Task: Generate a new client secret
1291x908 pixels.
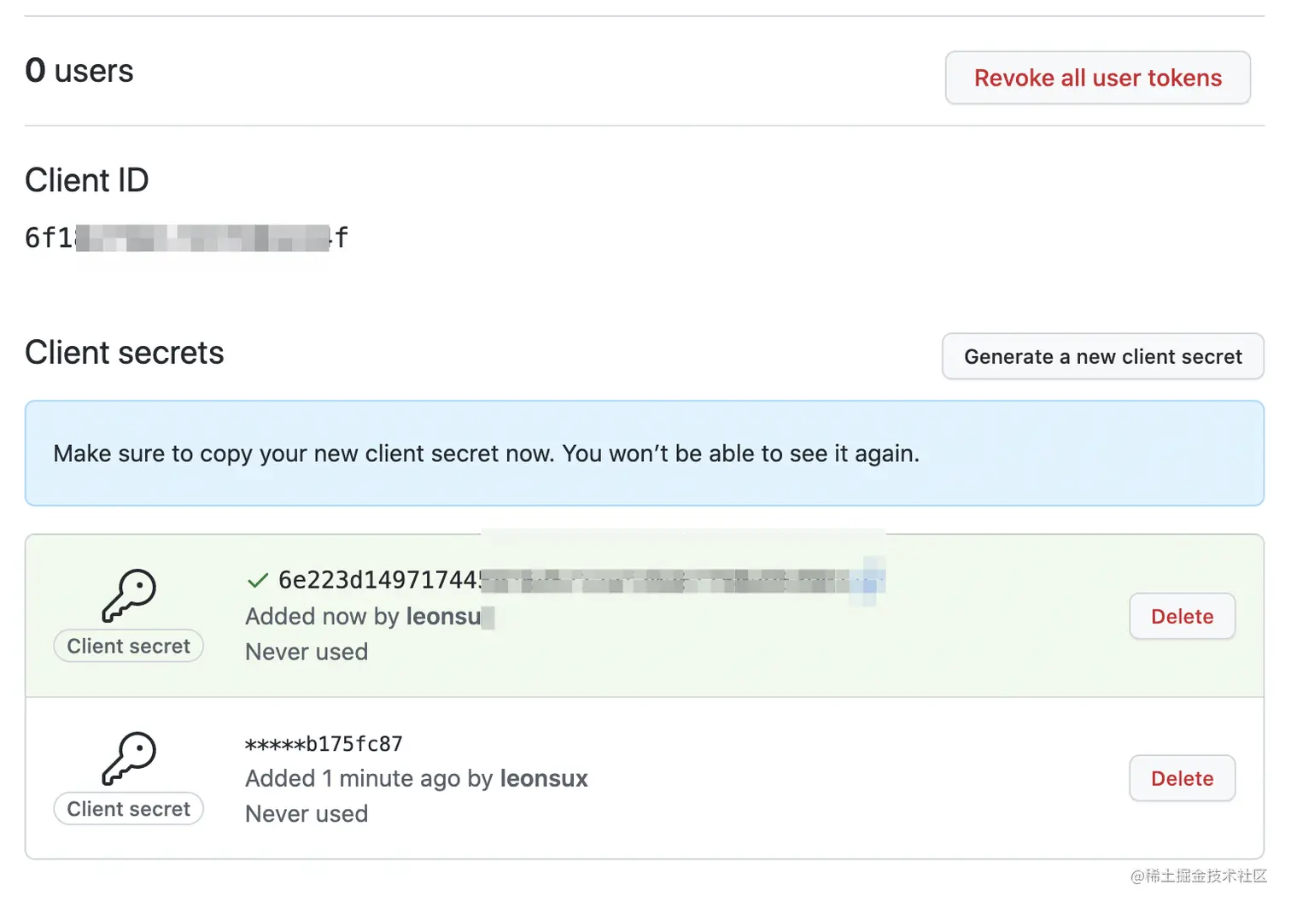Action: coord(1102,356)
